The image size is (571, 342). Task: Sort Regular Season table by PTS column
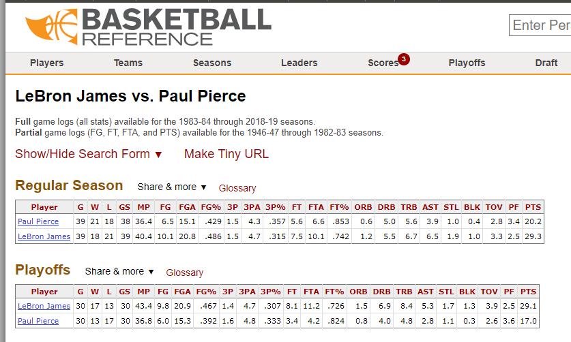tap(533, 207)
